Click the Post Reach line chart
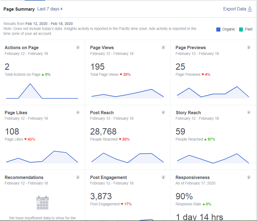 pyautogui.click(x=127, y=158)
